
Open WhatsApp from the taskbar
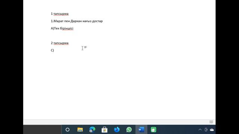129,130
